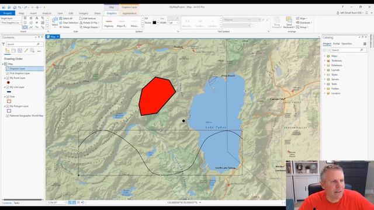Open the Distribute dropdown
Image resolution: width=374 pixels, height=210 pixels.
[304, 23]
